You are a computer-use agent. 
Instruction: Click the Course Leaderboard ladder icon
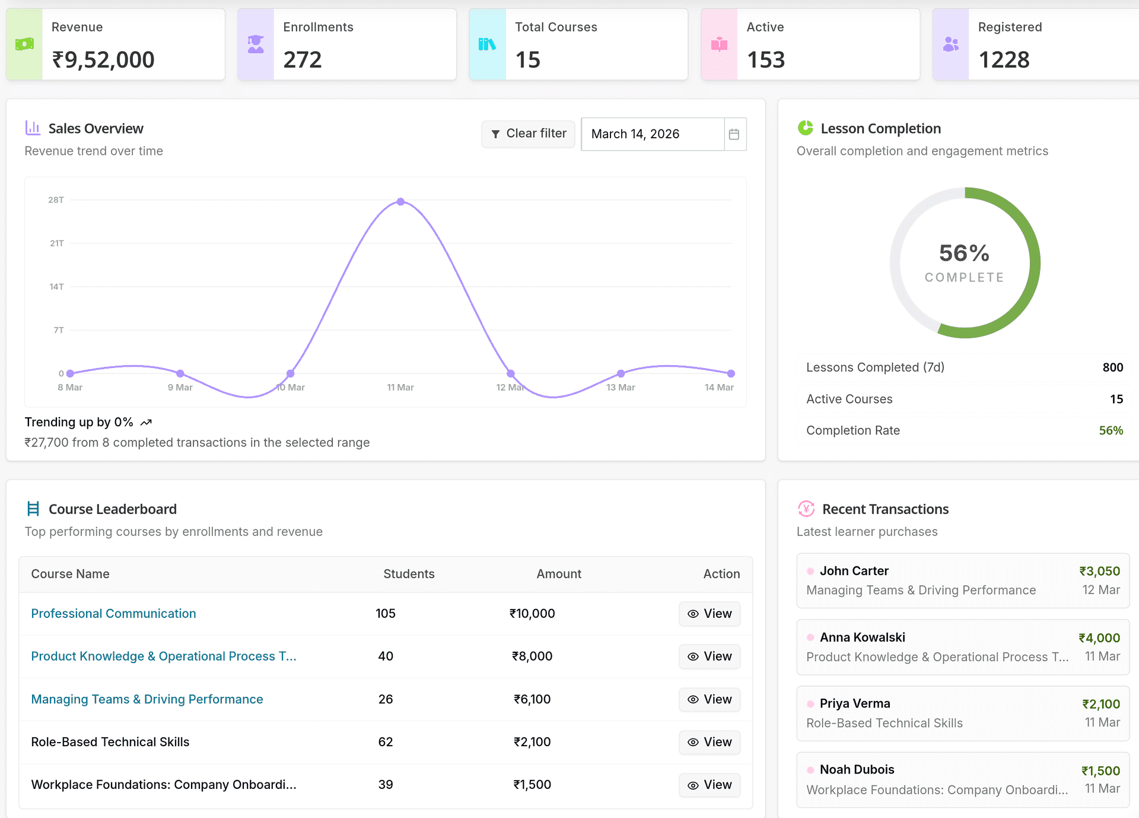(x=33, y=508)
